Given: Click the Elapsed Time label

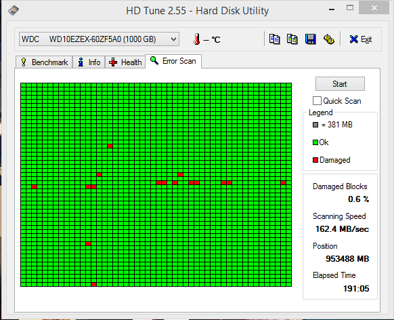Looking at the screenshot, I should click(x=334, y=275).
